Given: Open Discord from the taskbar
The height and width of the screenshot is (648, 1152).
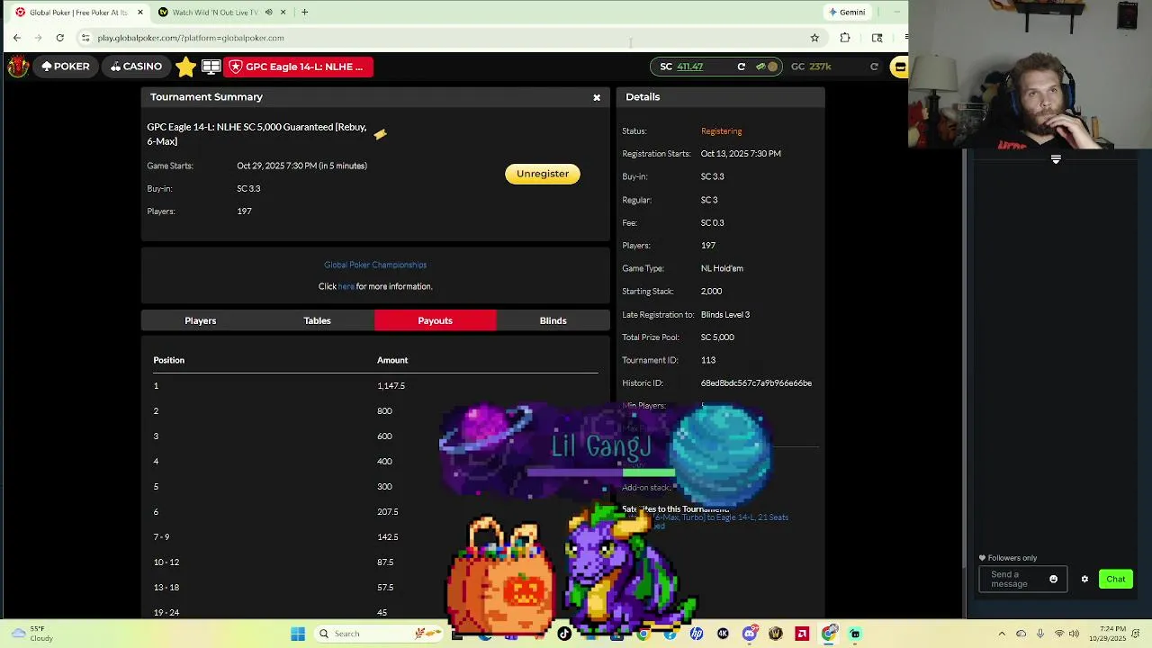Looking at the screenshot, I should click(749, 634).
